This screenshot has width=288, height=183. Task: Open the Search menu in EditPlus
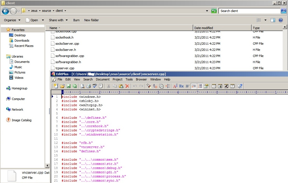[88, 79]
